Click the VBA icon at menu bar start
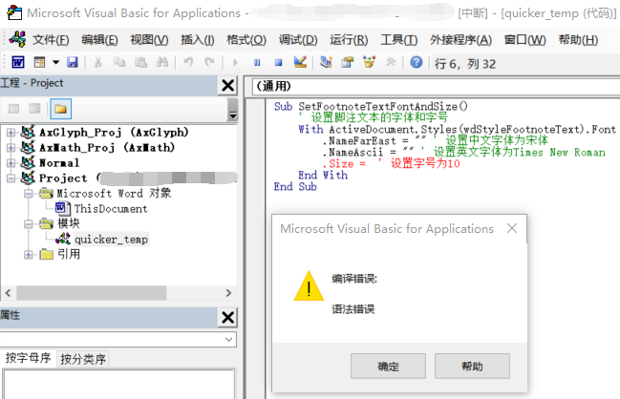Screen dimensions: 620x399 (x=17, y=39)
